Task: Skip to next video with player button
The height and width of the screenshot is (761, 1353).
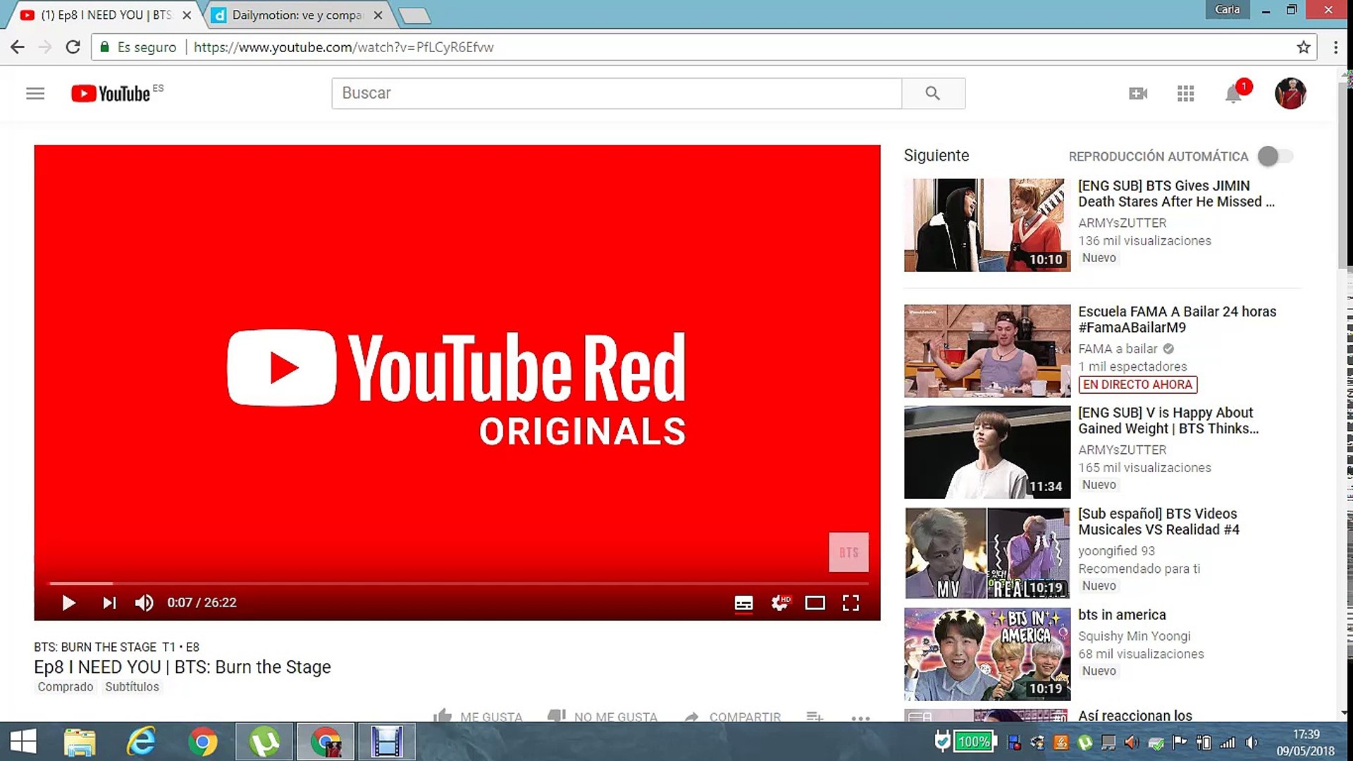Action: click(x=109, y=602)
